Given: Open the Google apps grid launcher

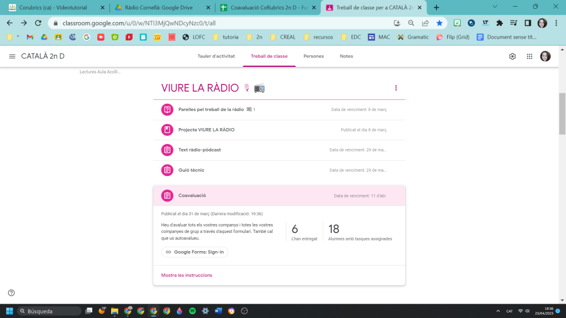Looking at the screenshot, I should 529,56.
